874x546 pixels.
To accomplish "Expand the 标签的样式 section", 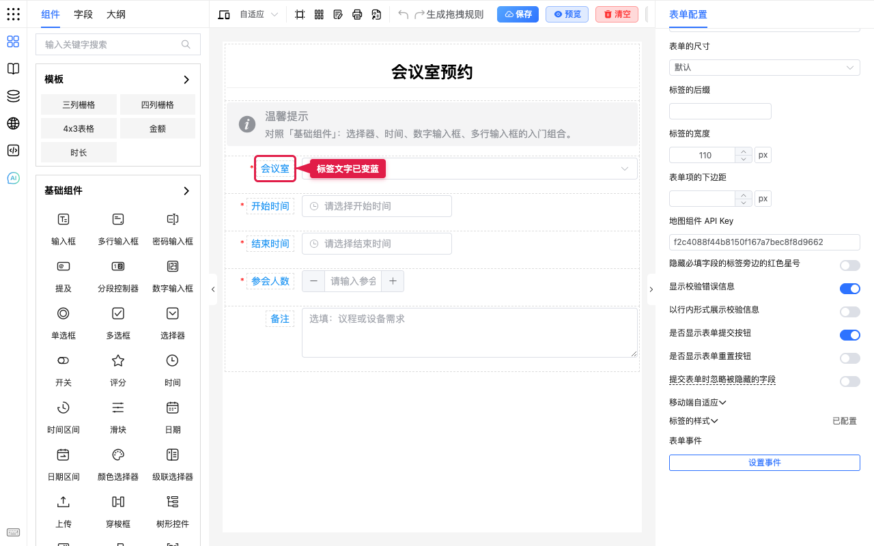I will pos(694,421).
